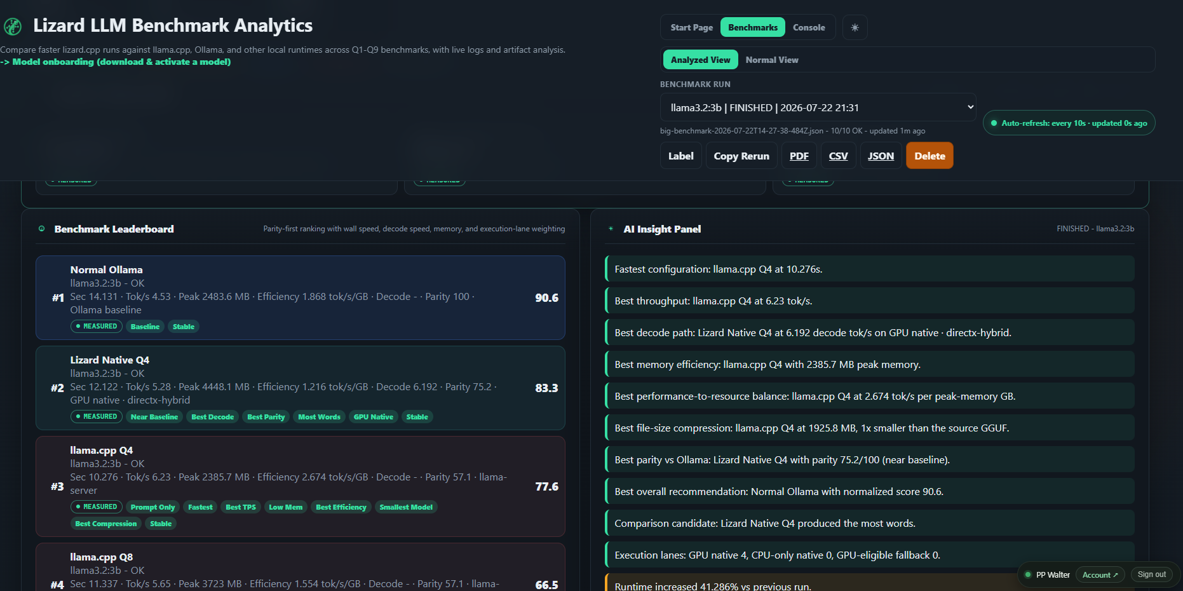Open the Model onboarding link
Viewport: 1183px width, 591px height.
click(116, 62)
